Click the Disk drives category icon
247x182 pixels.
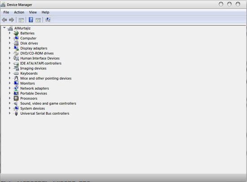point(16,43)
